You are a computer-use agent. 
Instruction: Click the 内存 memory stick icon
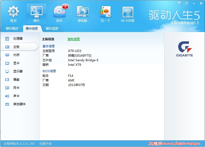pyautogui.click(x=7, y=55)
